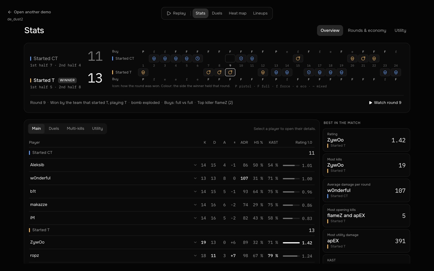The width and height of the screenshot is (434, 271).
Task: Select round 22 orange skull icon
Action: [x=374, y=58]
